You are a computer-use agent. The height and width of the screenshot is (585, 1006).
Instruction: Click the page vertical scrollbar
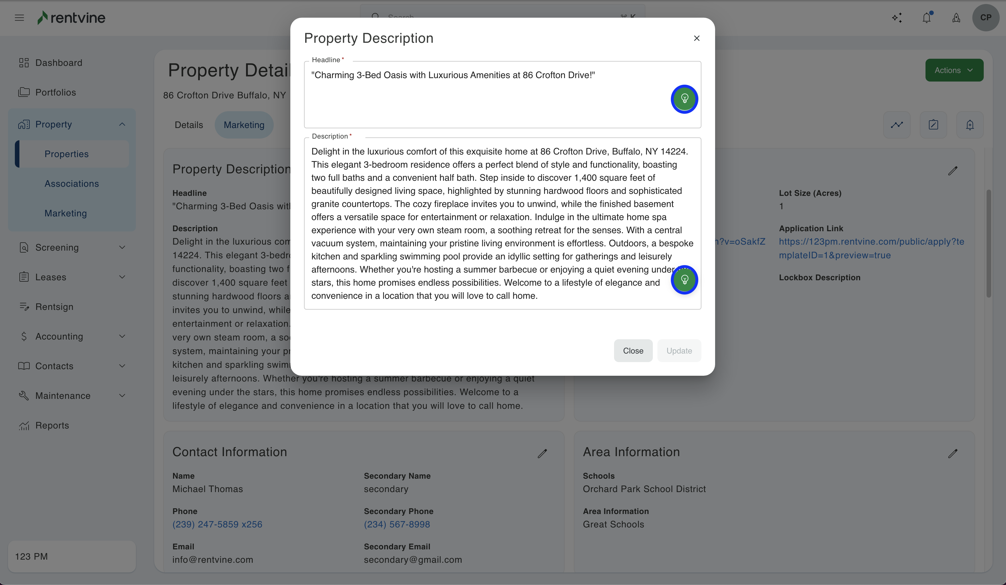(x=988, y=243)
